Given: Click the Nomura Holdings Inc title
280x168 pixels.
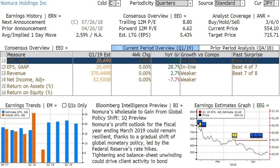Looking at the screenshot, I should (x=24, y=3).
